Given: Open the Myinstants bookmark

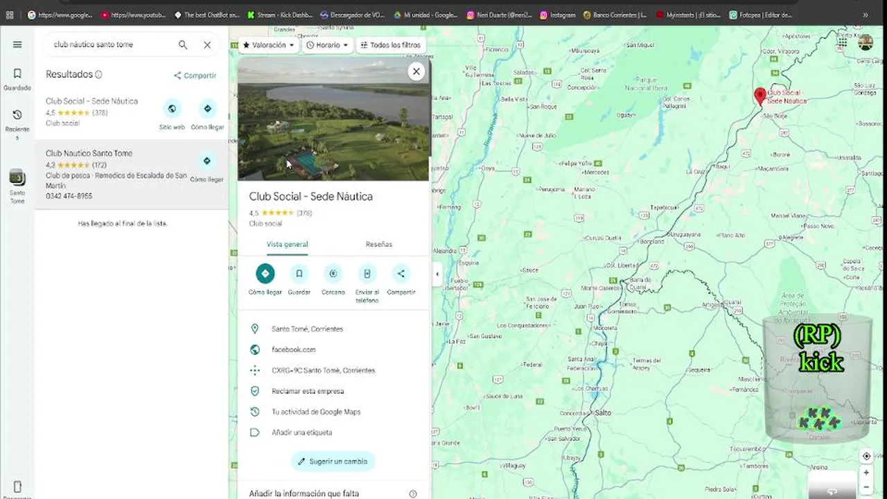Looking at the screenshot, I should [x=688, y=15].
